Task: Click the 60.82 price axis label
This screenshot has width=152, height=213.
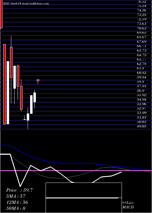Action: [142, 73]
